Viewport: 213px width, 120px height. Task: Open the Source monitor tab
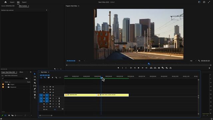click(x=8, y=6)
